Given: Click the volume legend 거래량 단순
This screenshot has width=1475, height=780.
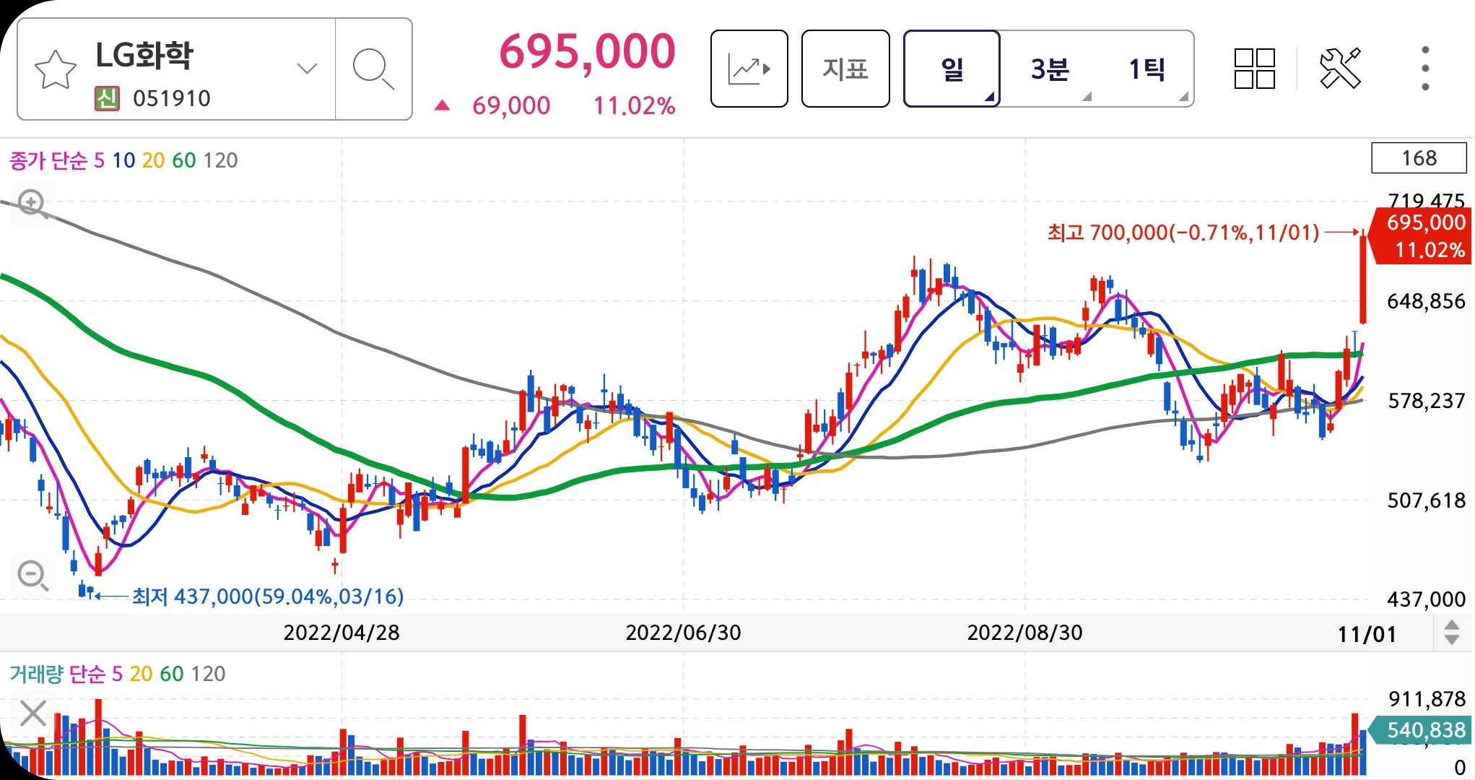Looking at the screenshot, I should pos(57,674).
